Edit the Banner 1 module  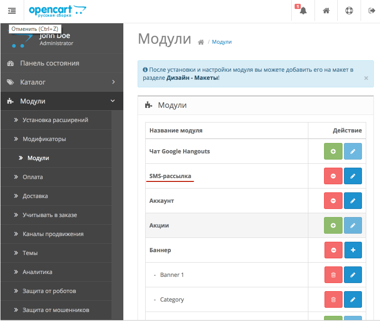pyautogui.click(x=353, y=275)
